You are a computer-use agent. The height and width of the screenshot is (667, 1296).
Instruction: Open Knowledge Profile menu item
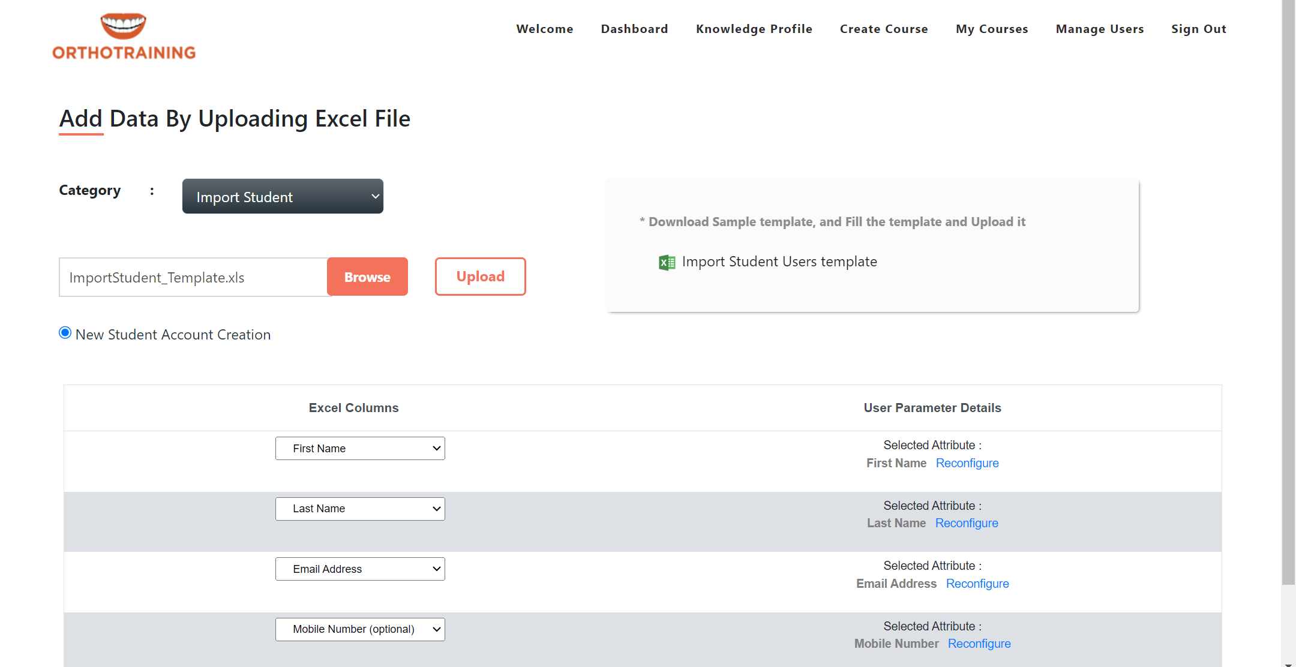pos(754,29)
